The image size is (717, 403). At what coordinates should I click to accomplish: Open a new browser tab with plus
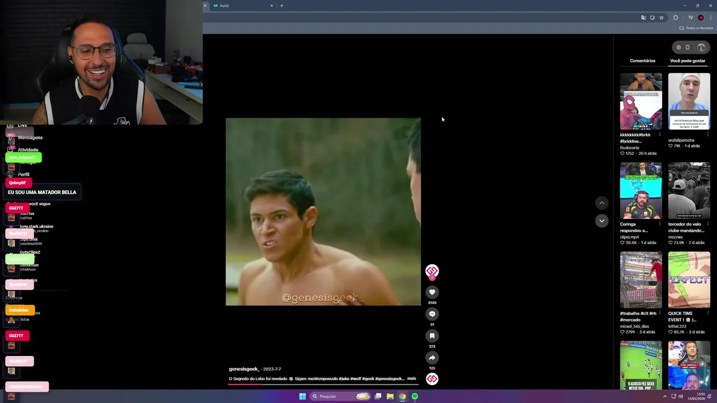coord(282,6)
